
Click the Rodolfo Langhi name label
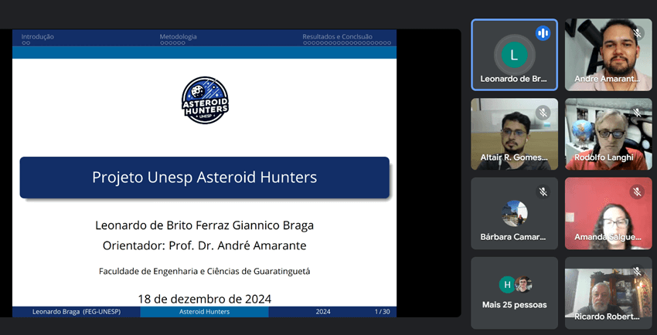click(x=604, y=157)
